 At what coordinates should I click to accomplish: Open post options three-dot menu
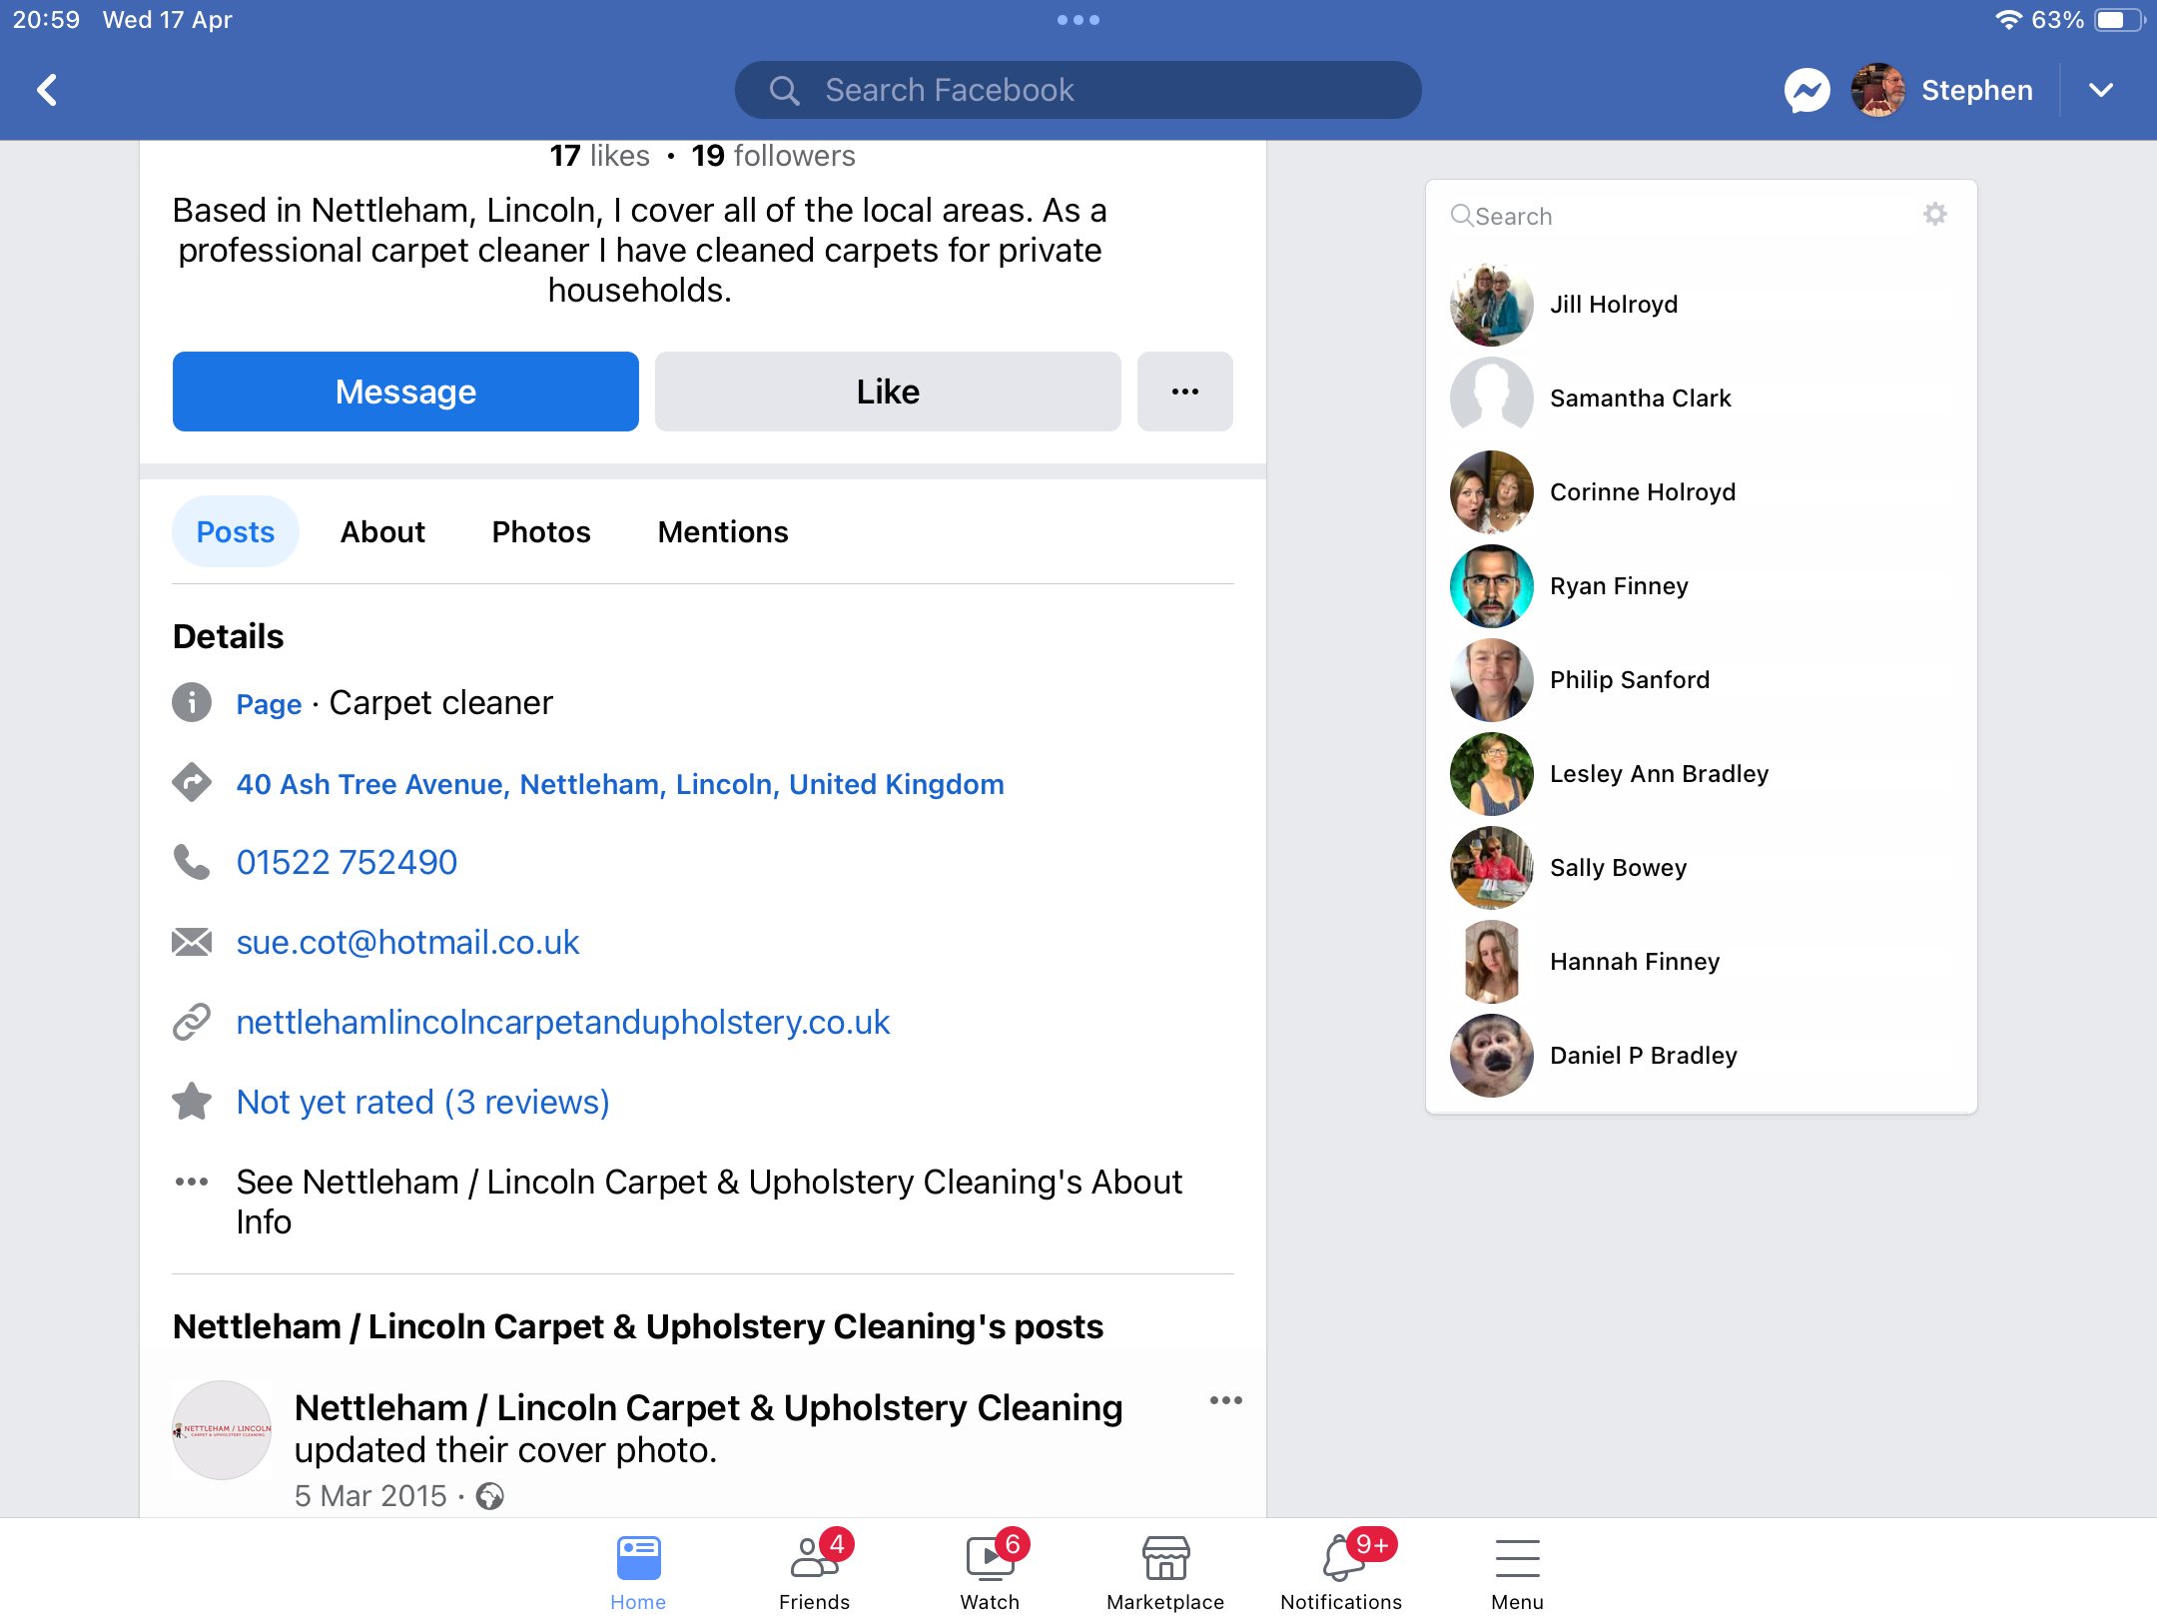(1226, 1400)
